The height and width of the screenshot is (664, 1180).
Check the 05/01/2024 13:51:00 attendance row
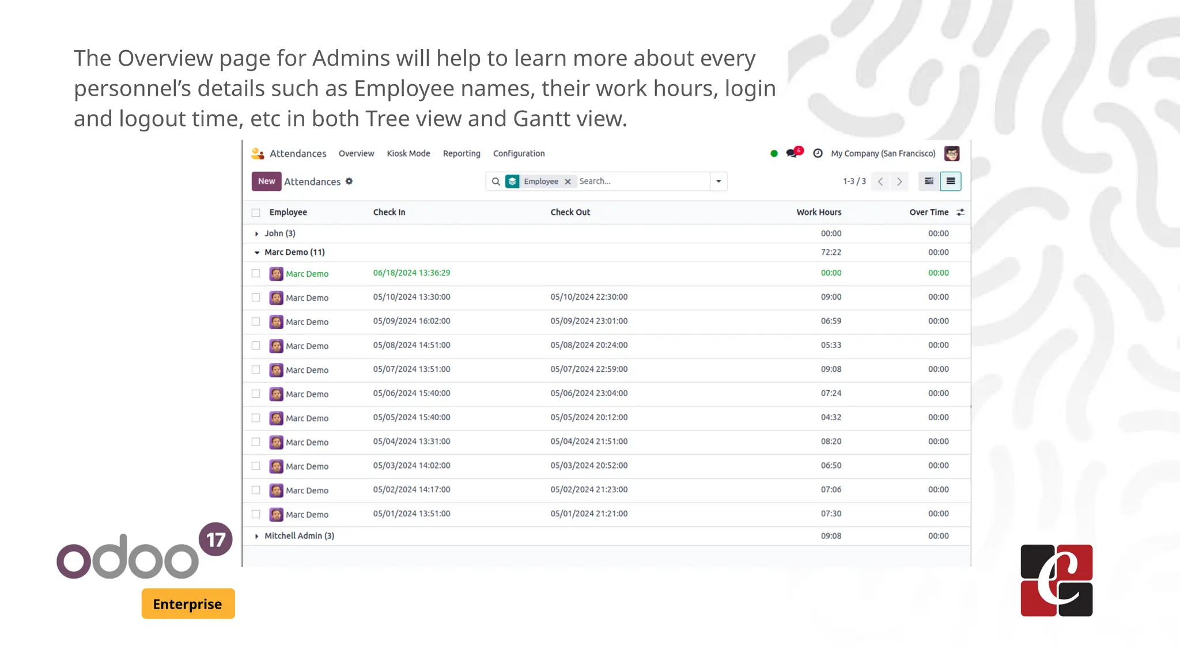(256, 514)
